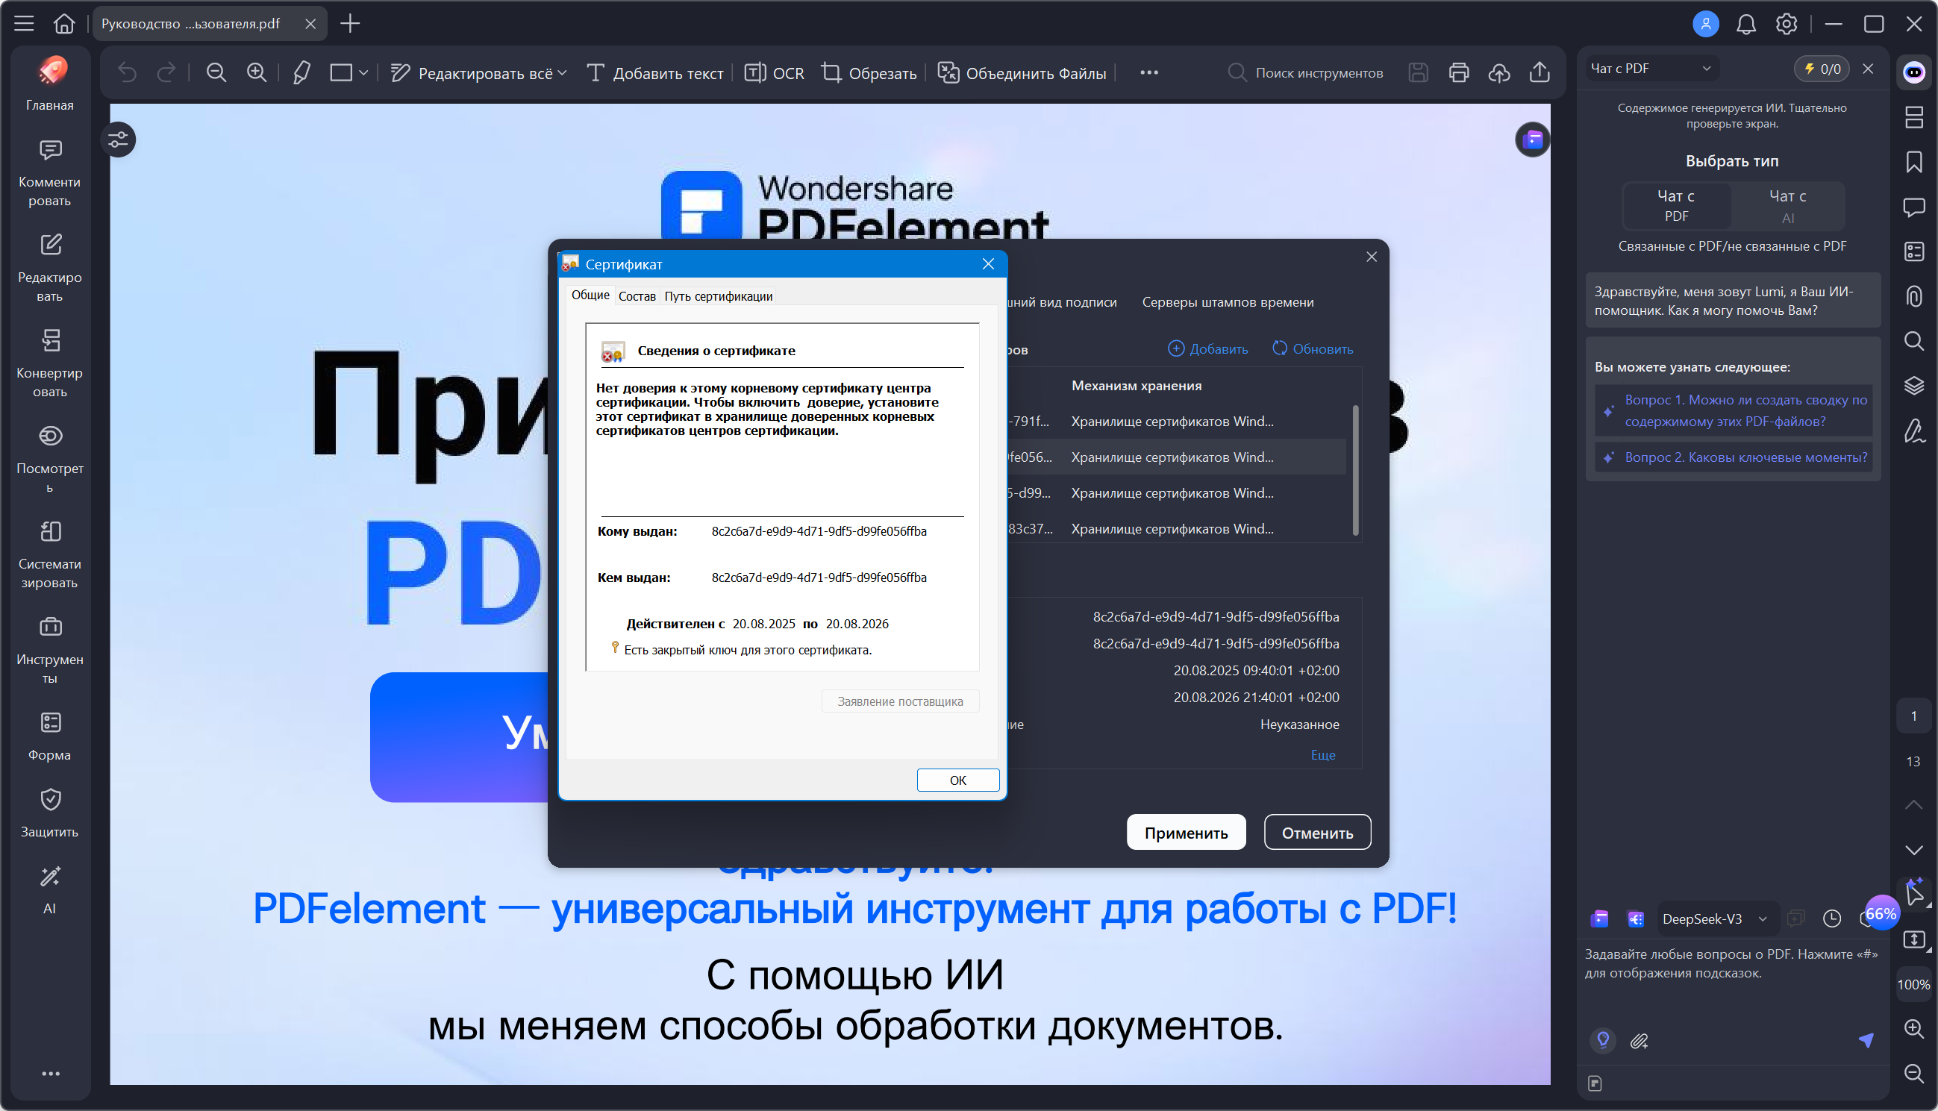Toggle the lightbulb icon in chat input
This screenshot has width=1938, height=1111.
tap(1602, 1040)
